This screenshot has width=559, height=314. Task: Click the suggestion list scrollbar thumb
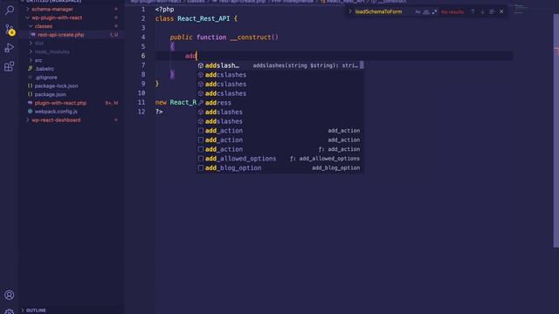tap(362, 65)
